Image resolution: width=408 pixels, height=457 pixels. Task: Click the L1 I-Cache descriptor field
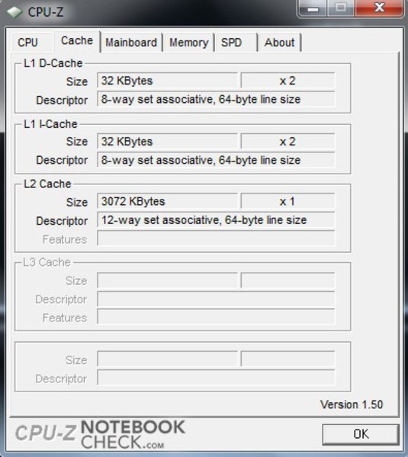pos(216,160)
